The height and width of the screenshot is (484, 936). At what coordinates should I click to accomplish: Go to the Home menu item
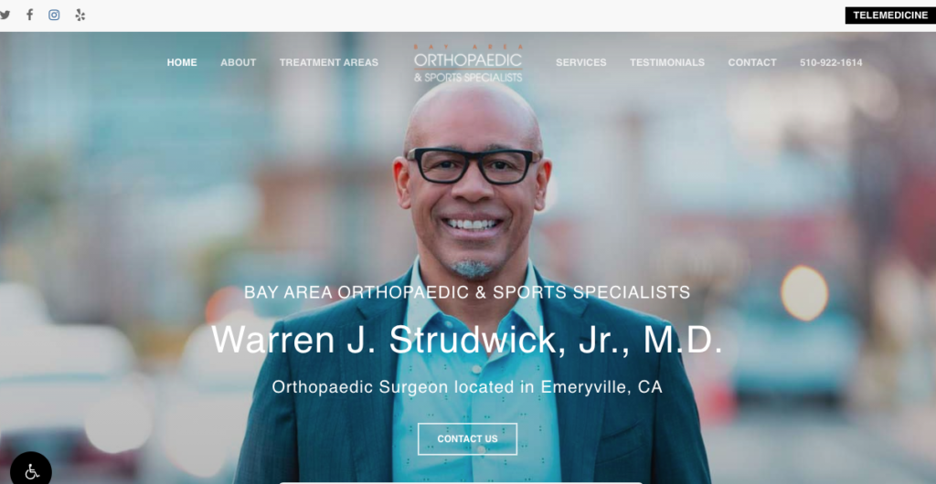click(x=182, y=63)
